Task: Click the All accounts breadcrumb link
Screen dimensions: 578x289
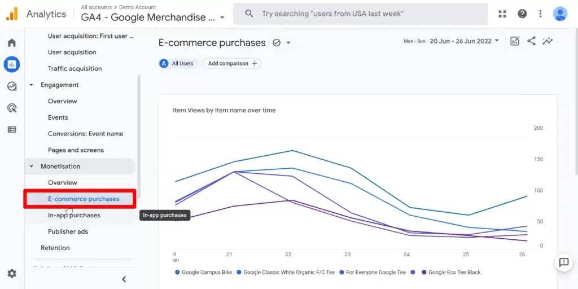Action: pyautogui.click(x=96, y=7)
